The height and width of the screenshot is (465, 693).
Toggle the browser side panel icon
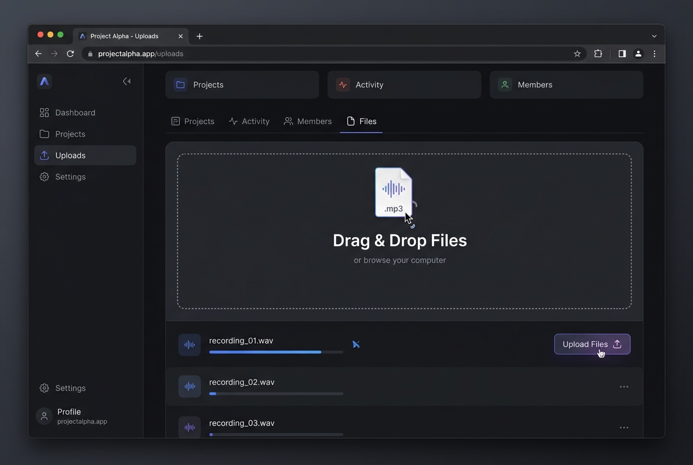(x=622, y=54)
